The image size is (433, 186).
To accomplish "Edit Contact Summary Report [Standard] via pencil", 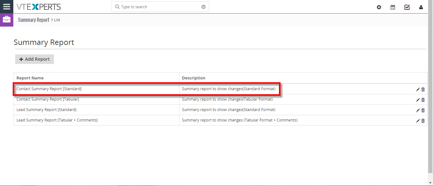I will 418,90.
